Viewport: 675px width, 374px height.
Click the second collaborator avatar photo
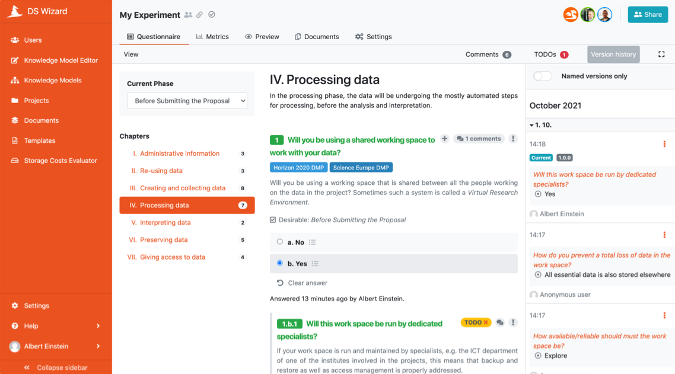(588, 15)
